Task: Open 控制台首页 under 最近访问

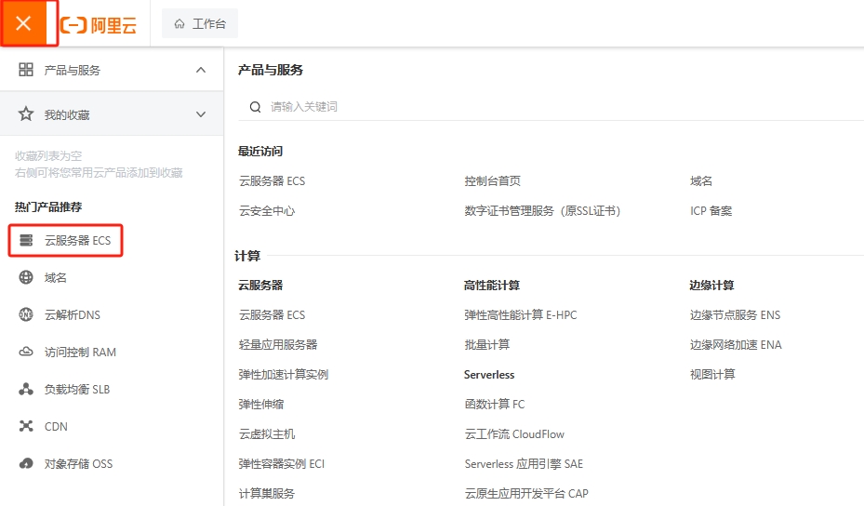Action: [492, 180]
